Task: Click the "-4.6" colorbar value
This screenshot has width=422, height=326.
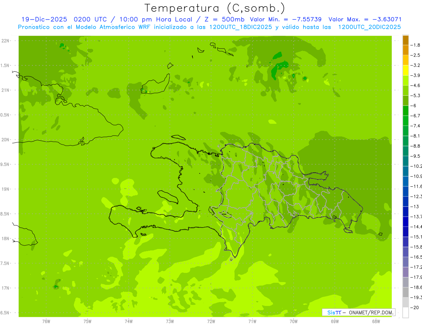Action: (416, 85)
